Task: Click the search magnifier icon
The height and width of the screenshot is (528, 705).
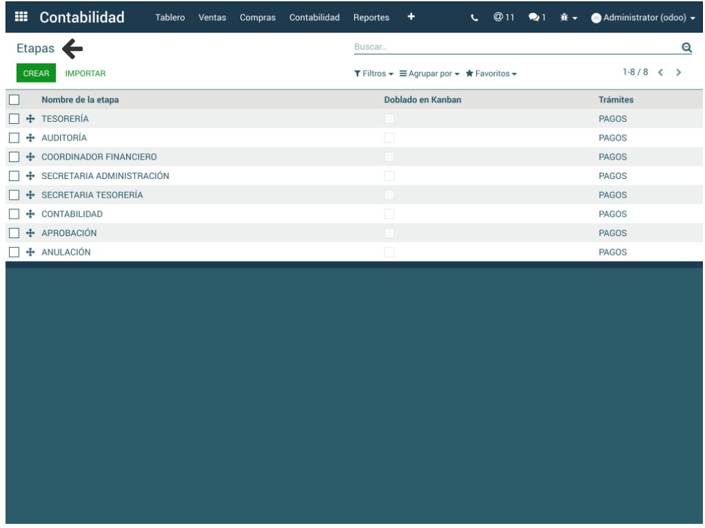Action: tap(686, 47)
